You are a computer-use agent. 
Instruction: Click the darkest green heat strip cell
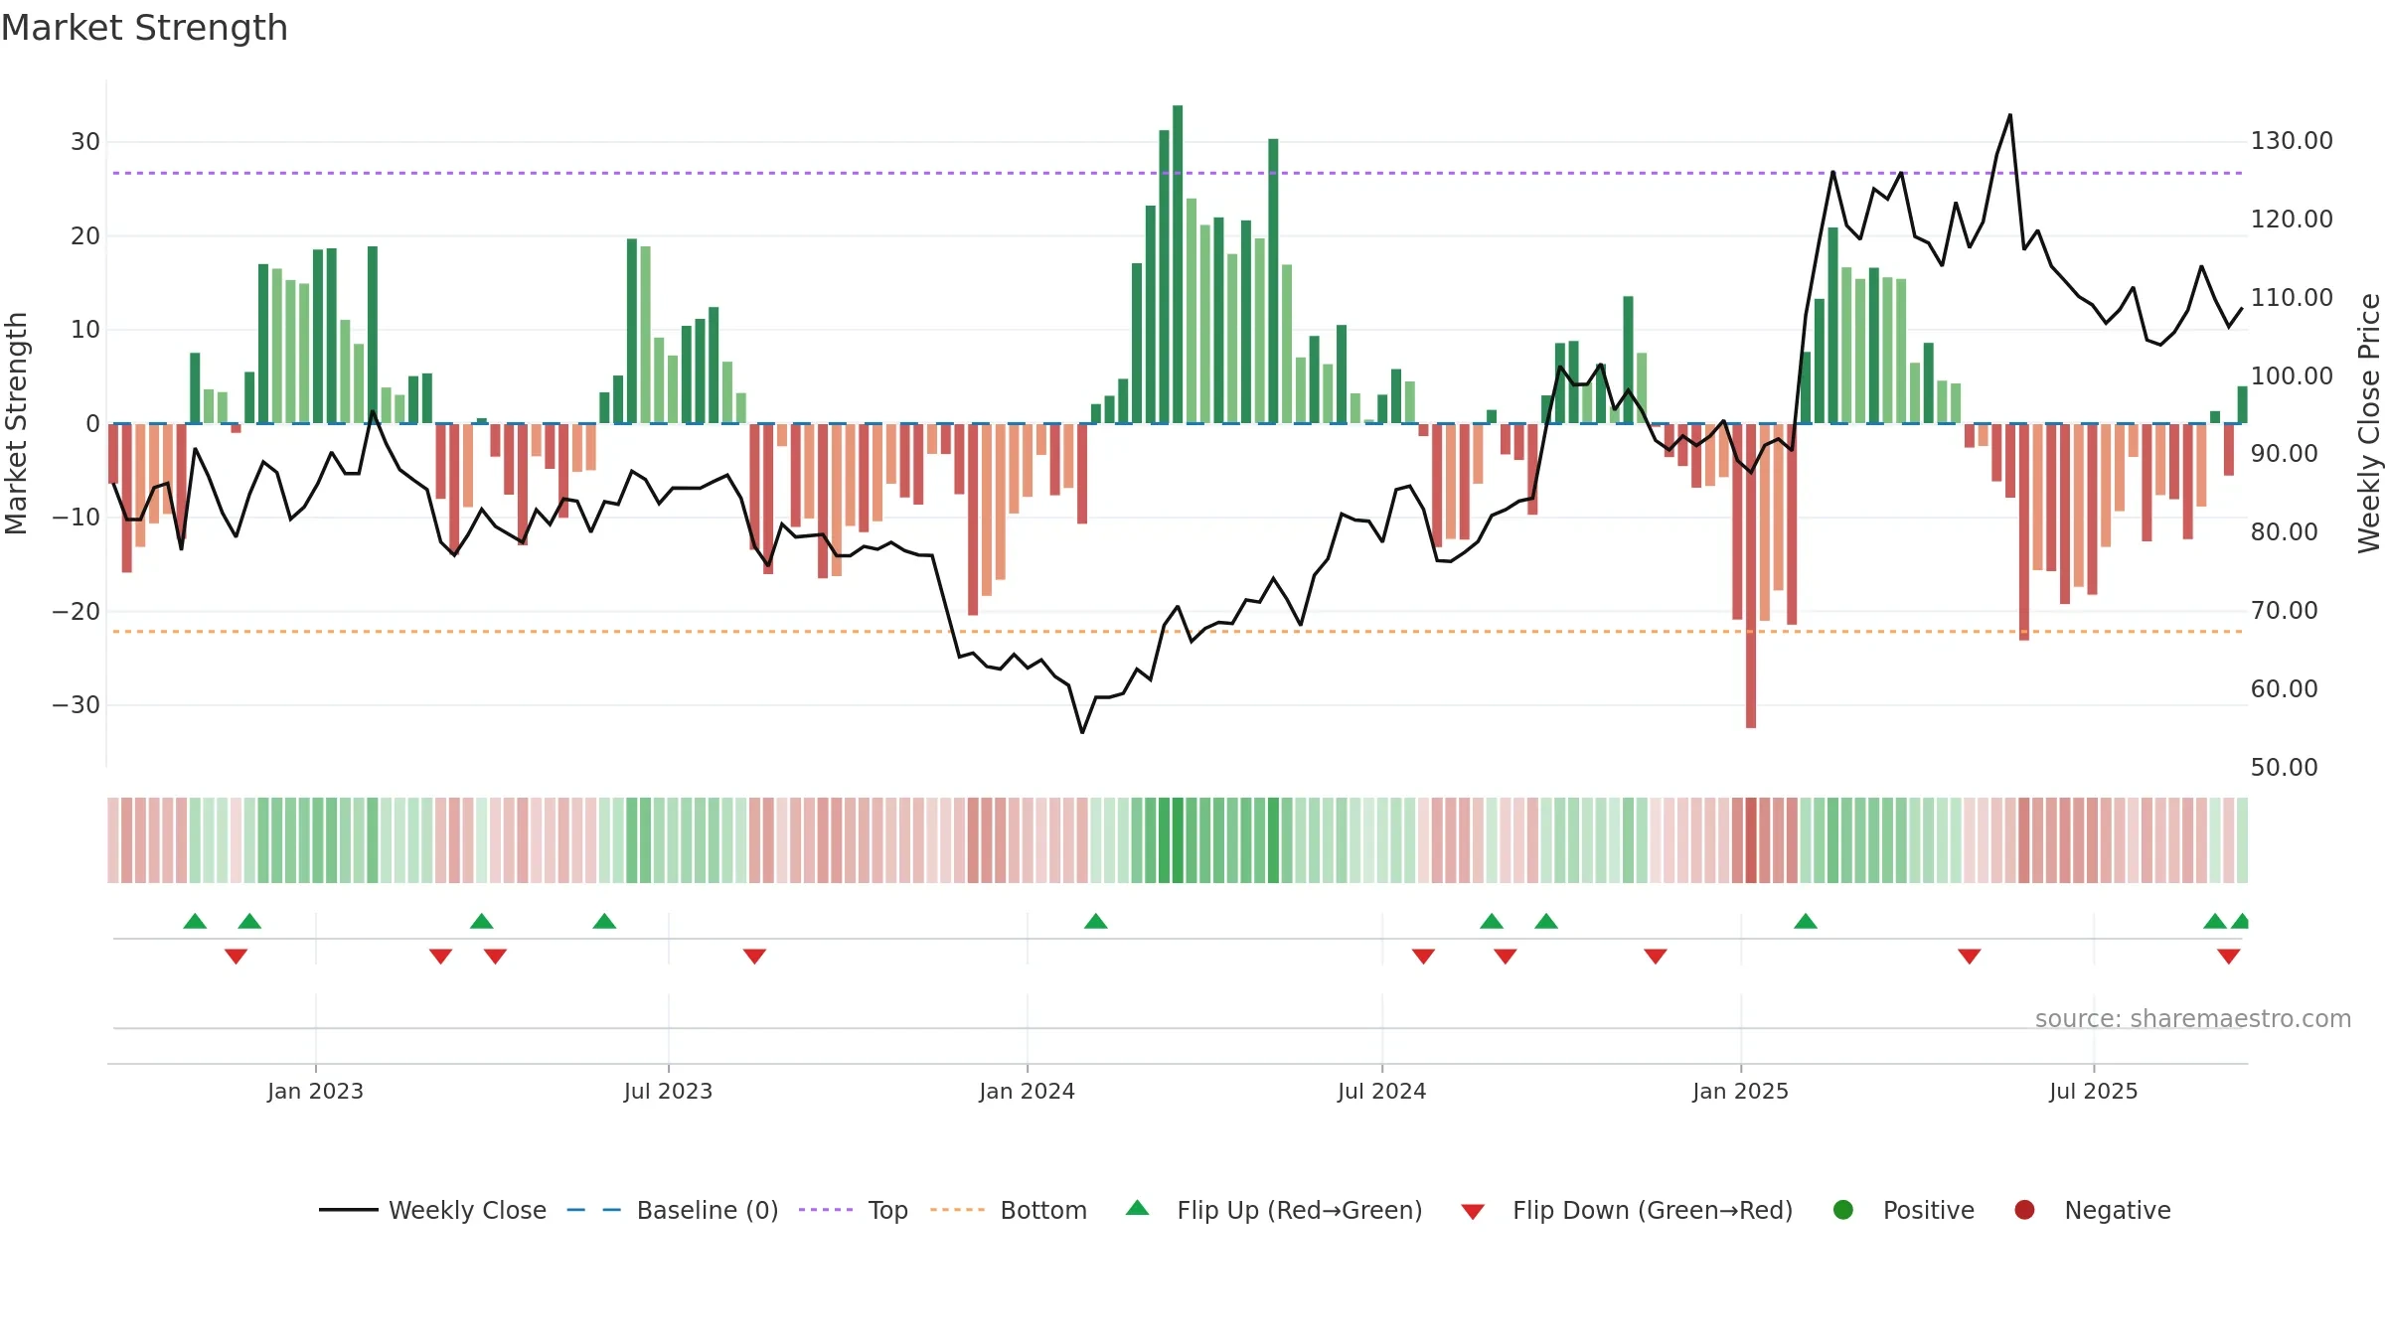[x=1178, y=840]
